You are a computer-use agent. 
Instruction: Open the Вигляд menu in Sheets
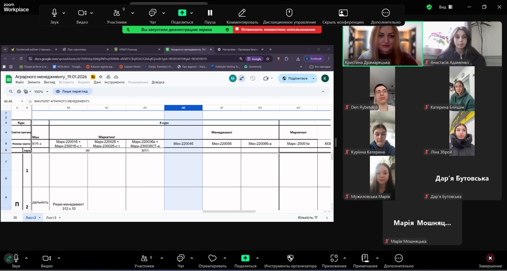tap(49, 82)
